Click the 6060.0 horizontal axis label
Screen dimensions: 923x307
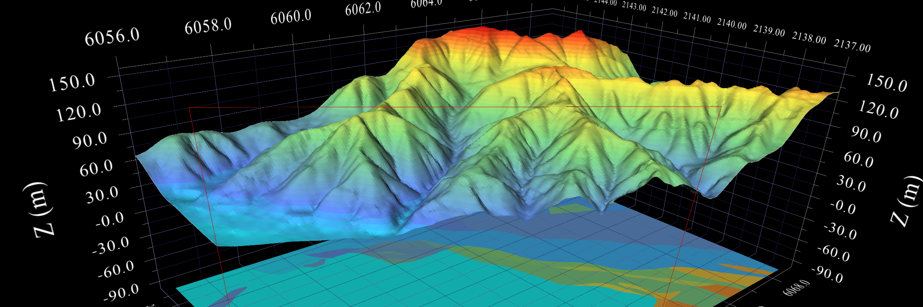coord(291,17)
